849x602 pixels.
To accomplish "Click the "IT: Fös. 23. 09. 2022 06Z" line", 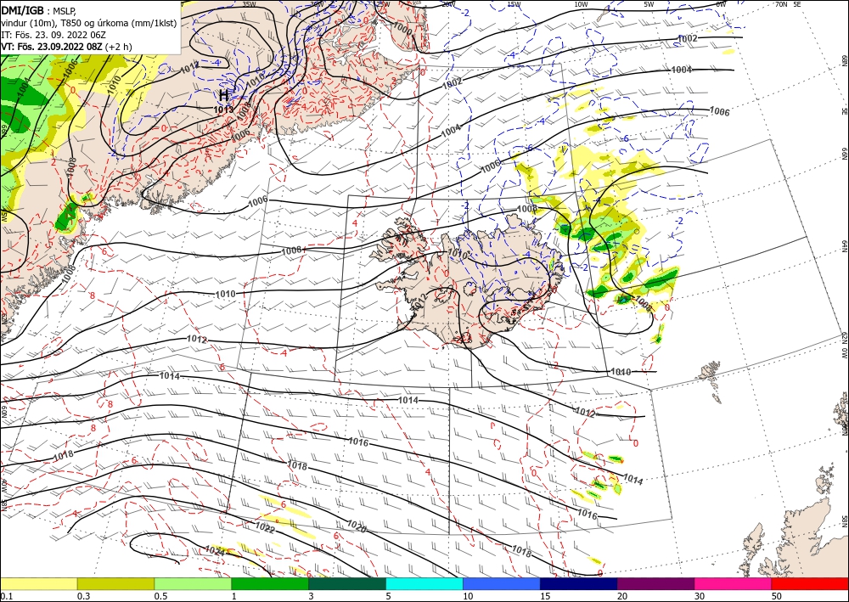I will (x=53, y=35).
